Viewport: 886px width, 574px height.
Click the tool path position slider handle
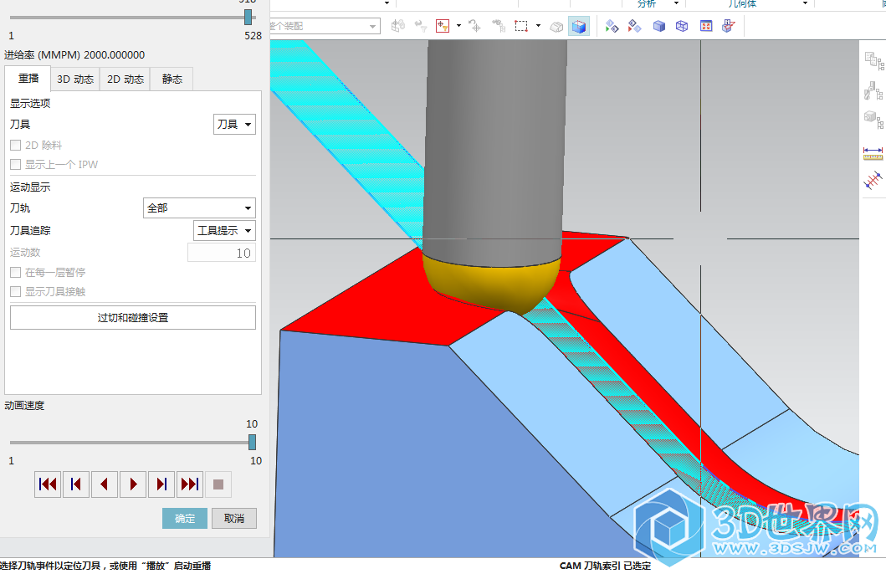(248, 17)
